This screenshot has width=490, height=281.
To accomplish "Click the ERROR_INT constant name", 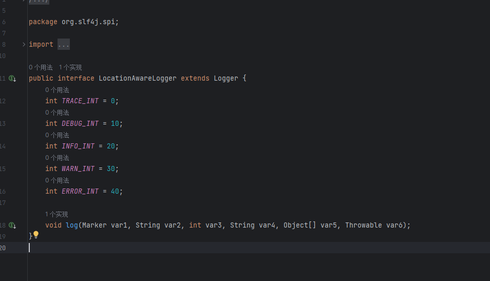I will point(80,191).
